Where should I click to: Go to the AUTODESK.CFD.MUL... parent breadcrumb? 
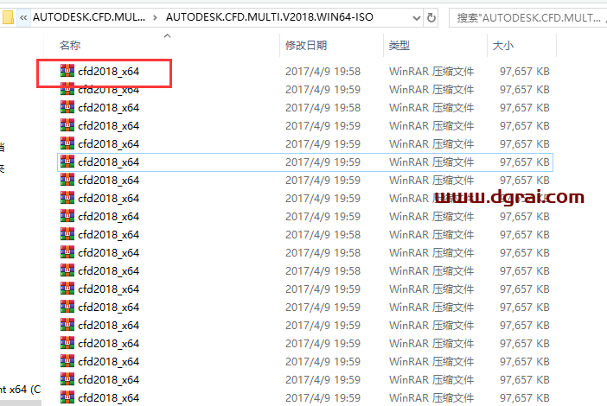pos(89,16)
